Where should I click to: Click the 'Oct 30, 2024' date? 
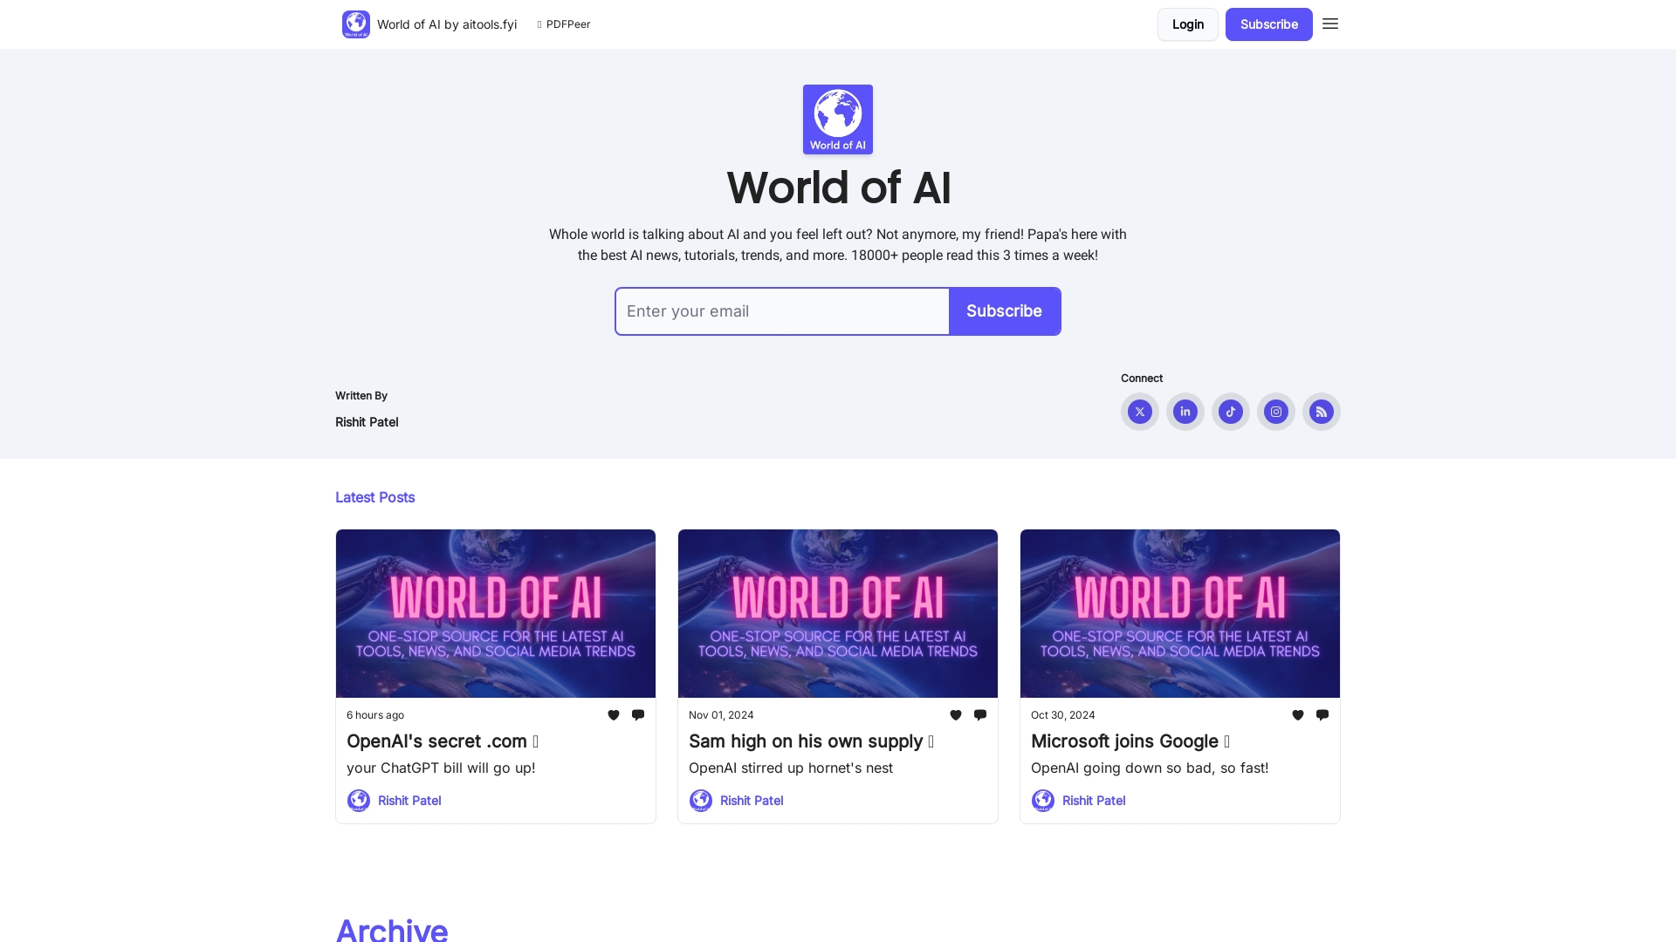coord(1063,715)
